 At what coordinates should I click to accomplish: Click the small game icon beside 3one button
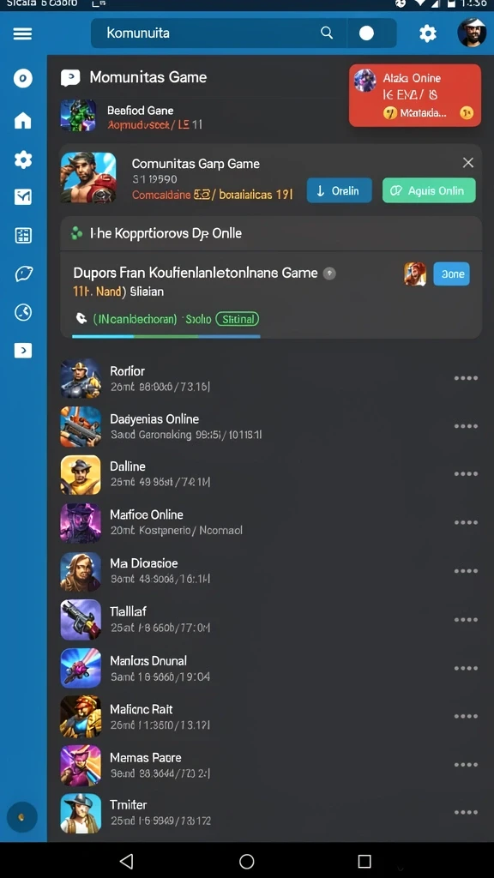(x=415, y=274)
